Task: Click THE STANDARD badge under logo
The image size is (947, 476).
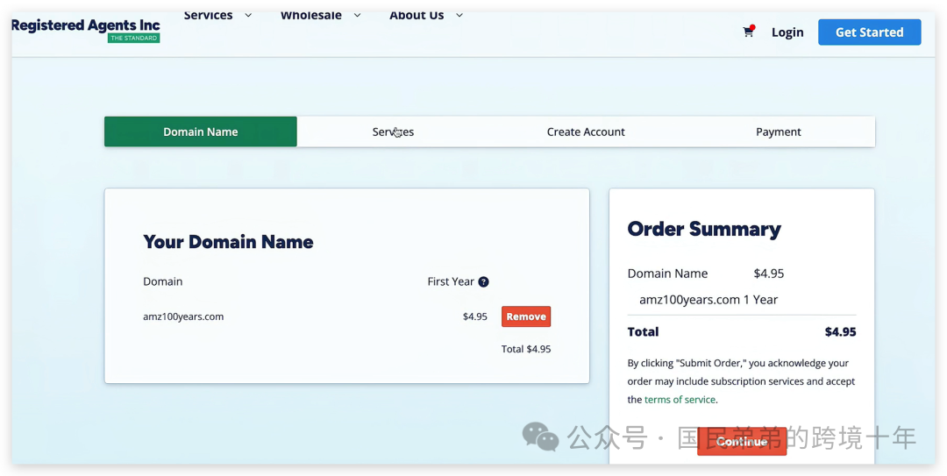Action: [133, 38]
